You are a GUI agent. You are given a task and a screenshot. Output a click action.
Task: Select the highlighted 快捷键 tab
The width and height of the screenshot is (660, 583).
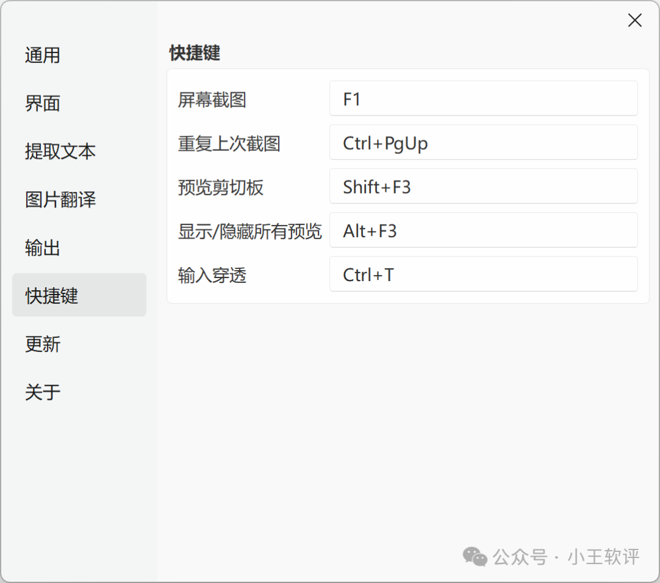pos(51,295)
